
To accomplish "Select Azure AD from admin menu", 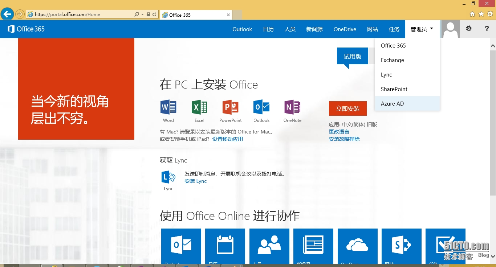I will click(392, 104).
